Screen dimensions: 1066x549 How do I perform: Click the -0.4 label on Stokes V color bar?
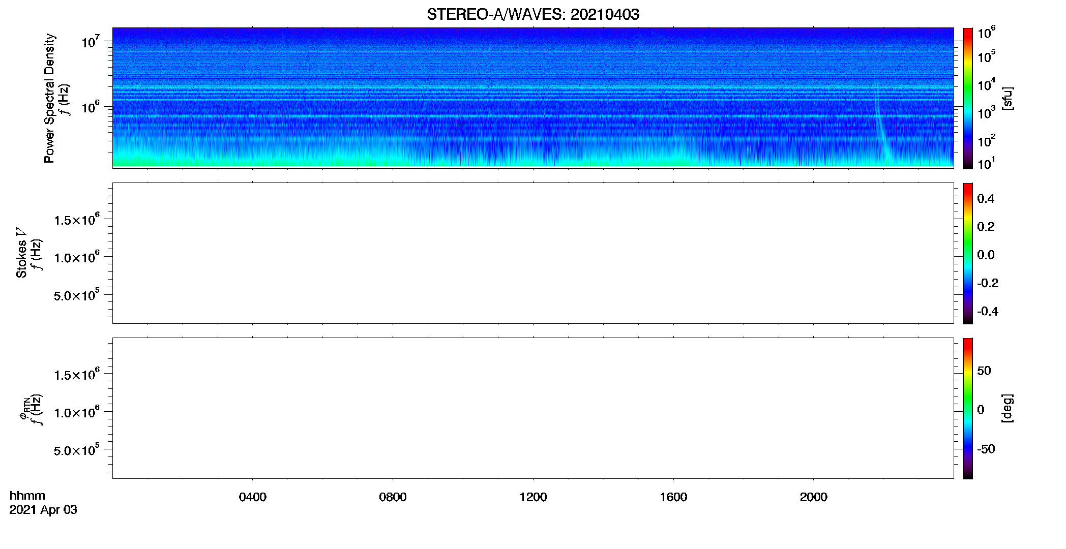coord(988,312)
